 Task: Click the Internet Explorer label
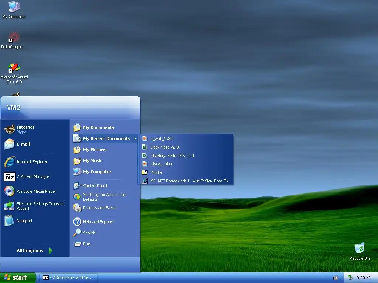pyautogui.click(x=32, y=162)
